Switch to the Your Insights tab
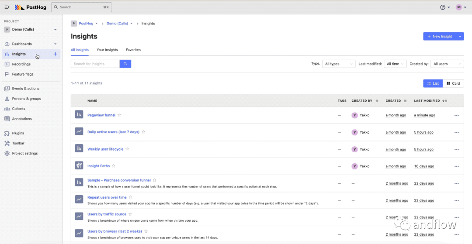The height and width of the screenshot is (244, 472). (x=107, y=50)
